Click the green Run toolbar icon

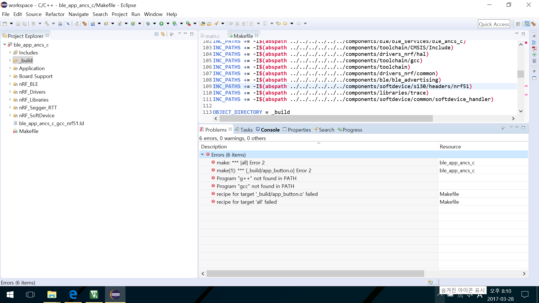pyautogui.click(x=161, y=24)
